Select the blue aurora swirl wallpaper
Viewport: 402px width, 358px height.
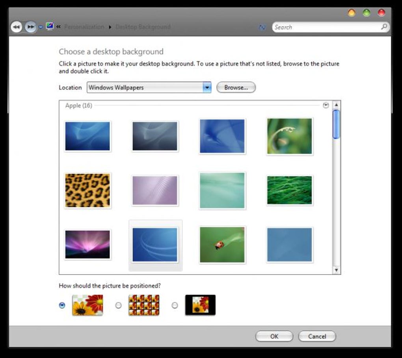pos(87,136)
